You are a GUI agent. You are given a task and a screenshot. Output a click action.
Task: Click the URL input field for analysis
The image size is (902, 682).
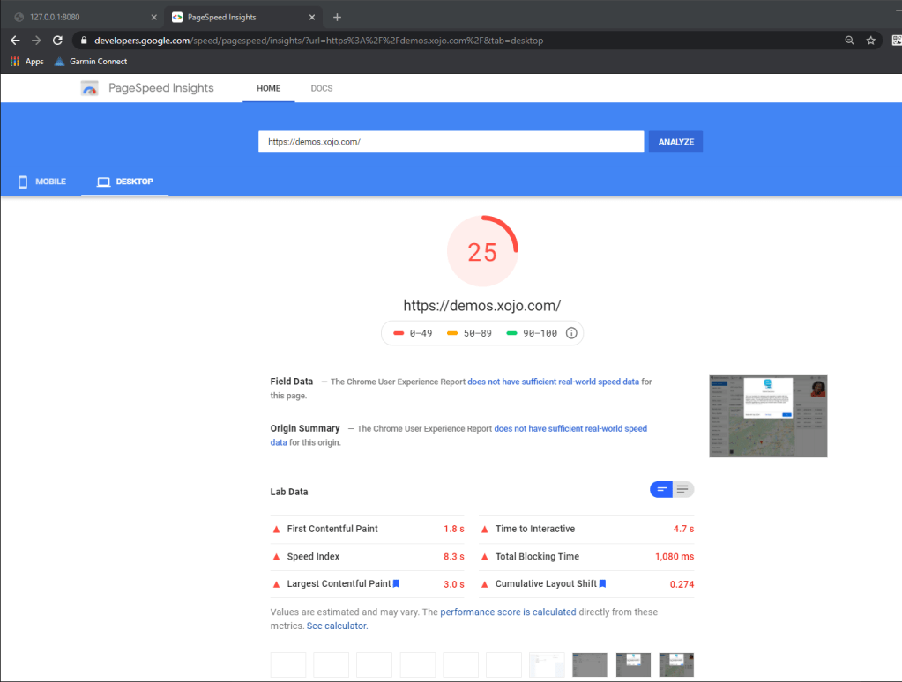point(451,142)
